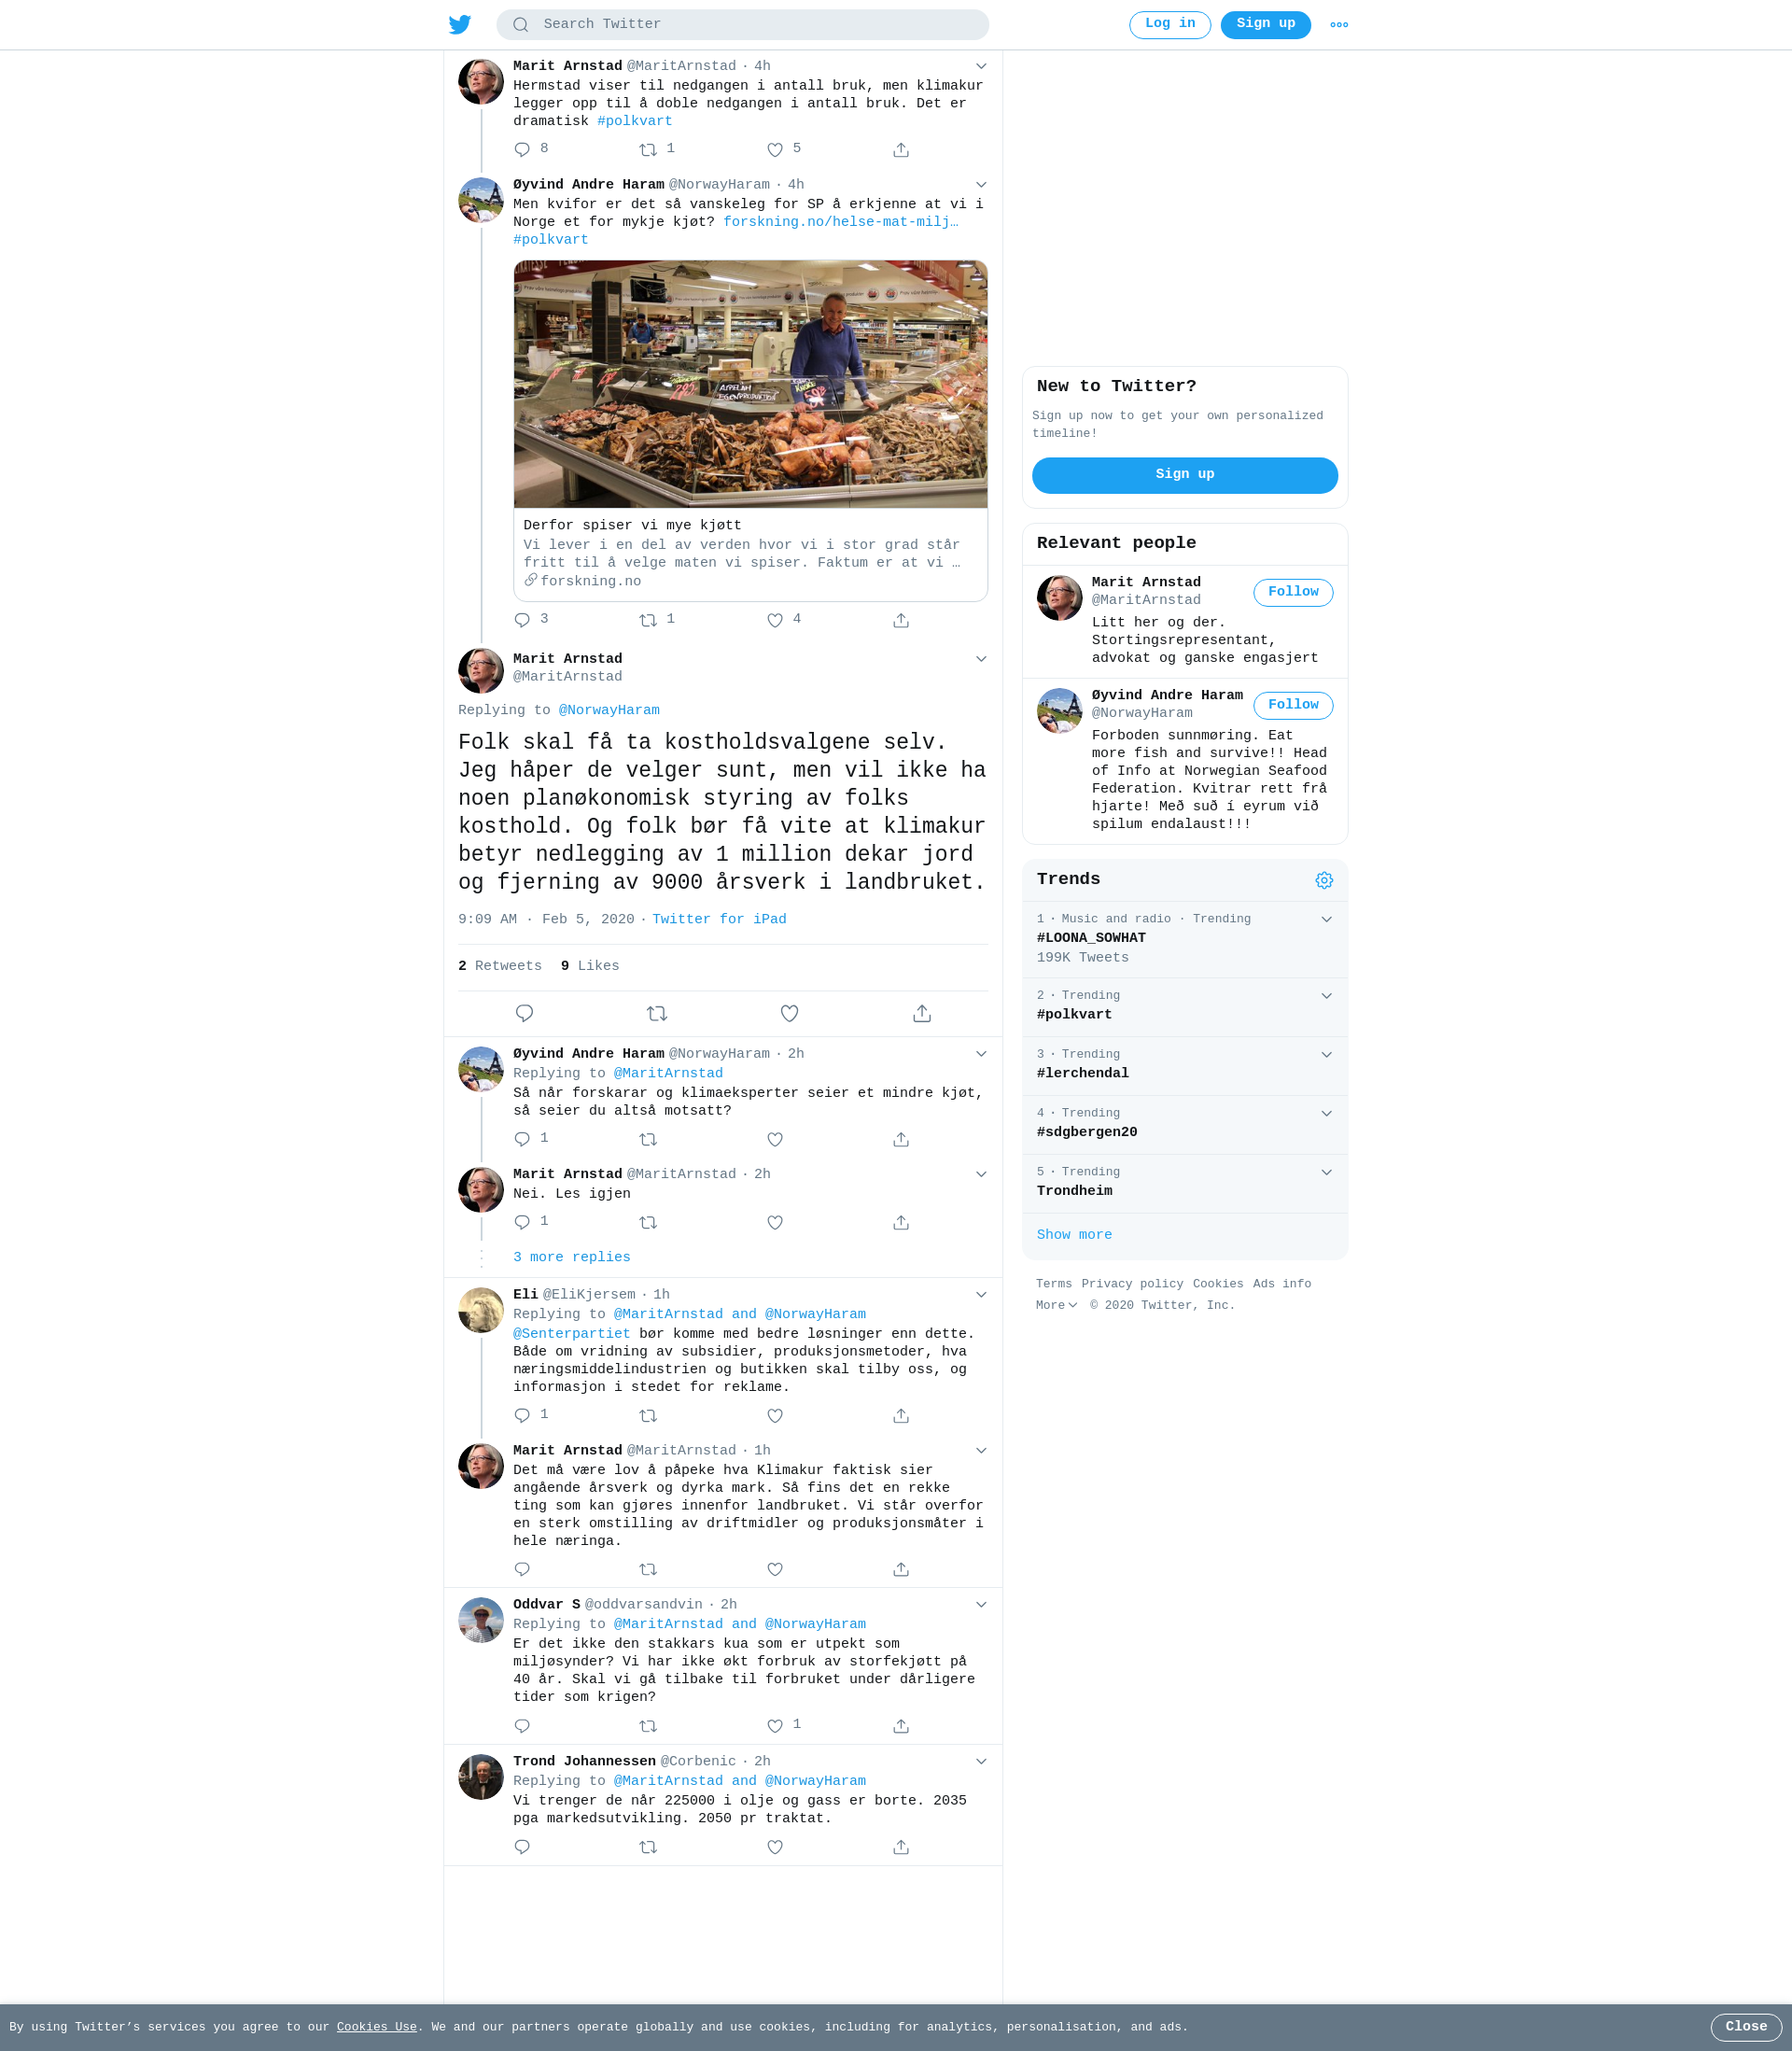Like Øyvind's tweet with forskning.no card
The image size is (1792, 2051).
[x=775, y=621]
